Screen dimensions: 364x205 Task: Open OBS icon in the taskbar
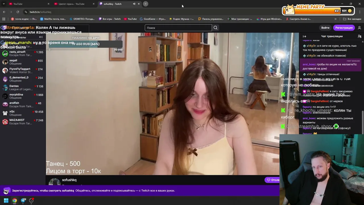(32, 200)
